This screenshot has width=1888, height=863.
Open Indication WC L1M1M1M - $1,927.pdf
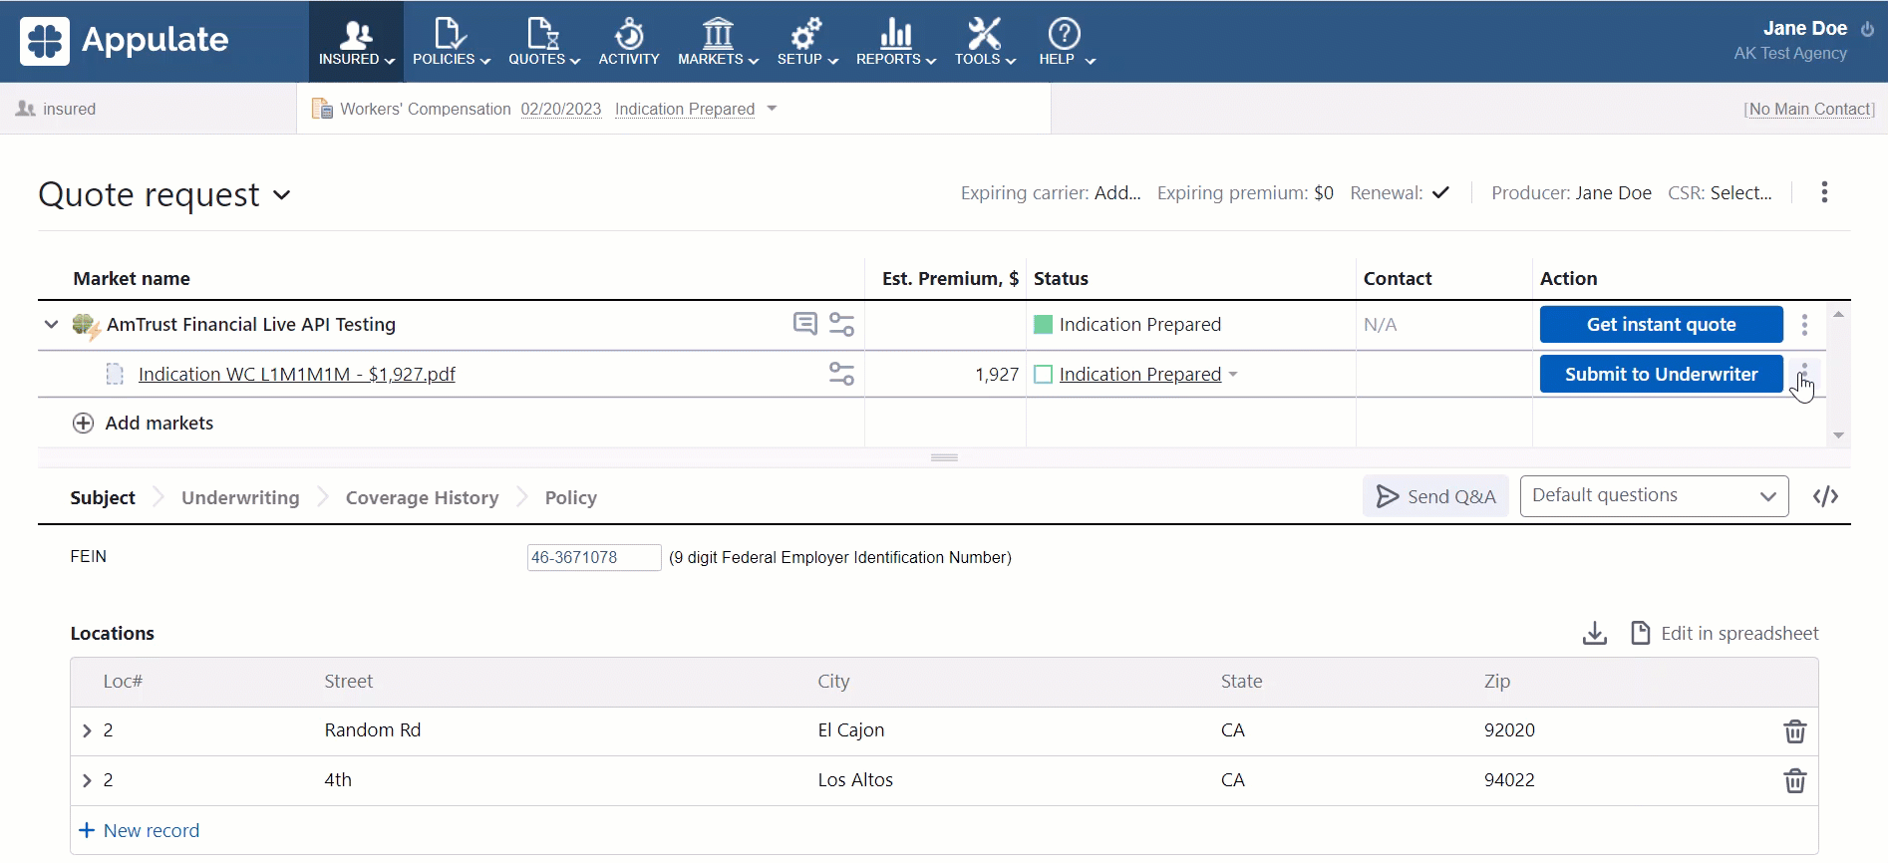[x=297, y=374]
